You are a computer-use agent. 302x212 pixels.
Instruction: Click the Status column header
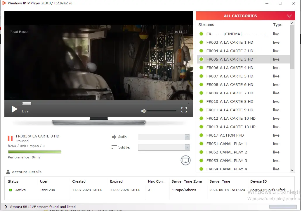click(13, 182)
